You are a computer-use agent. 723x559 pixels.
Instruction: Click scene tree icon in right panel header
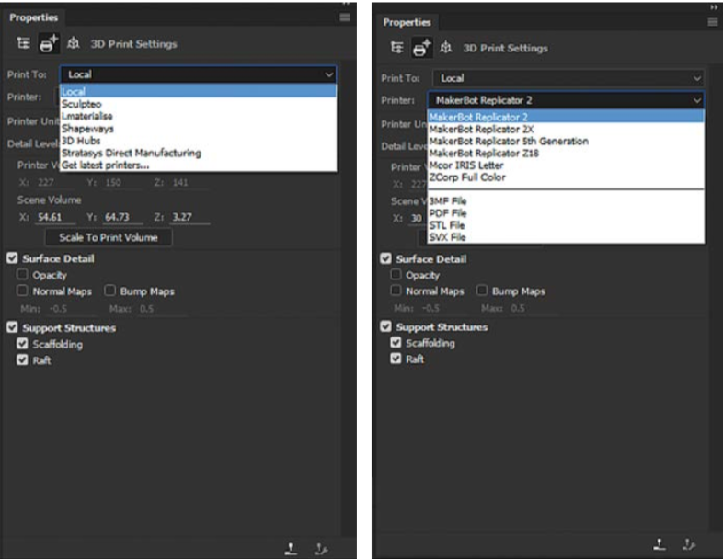(397, 48)
